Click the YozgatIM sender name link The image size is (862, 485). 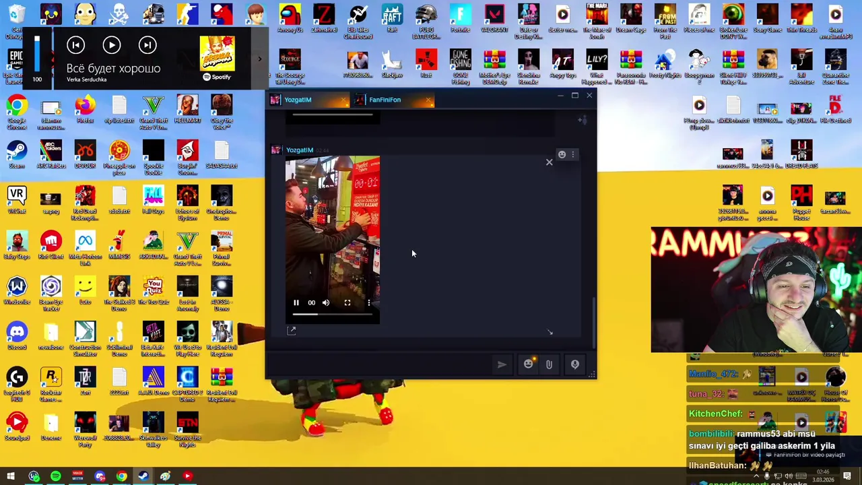pyautogui.click(x=300, y=150)
